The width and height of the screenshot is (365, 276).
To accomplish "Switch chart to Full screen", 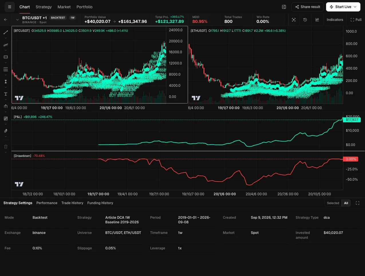I will (356, 20).
